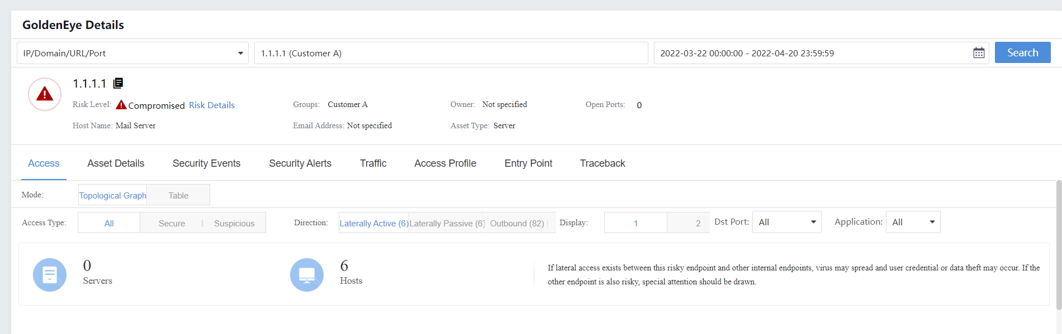Filter access type by Secure

pos(172,223)
